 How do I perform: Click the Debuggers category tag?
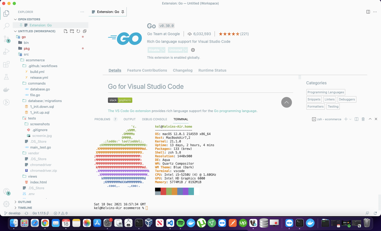[347, 99]
